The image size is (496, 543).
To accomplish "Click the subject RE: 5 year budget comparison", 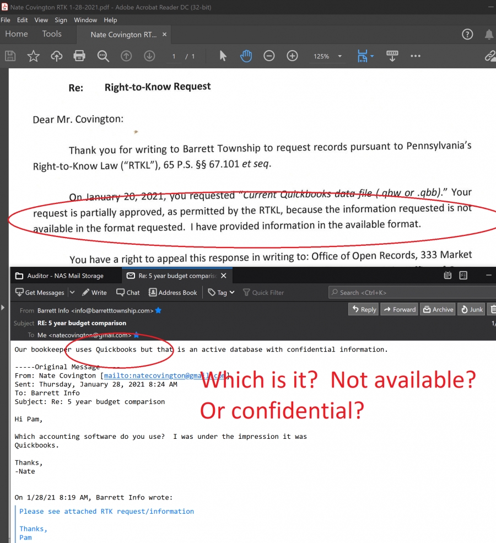I will coord(82,323).
